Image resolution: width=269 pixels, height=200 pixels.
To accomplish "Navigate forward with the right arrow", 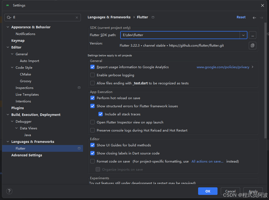I will pos(261,18).
